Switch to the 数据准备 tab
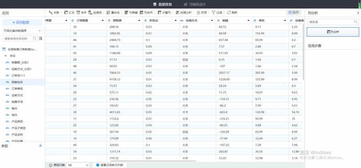Screen dimensions: 361x168 [162, 4]
